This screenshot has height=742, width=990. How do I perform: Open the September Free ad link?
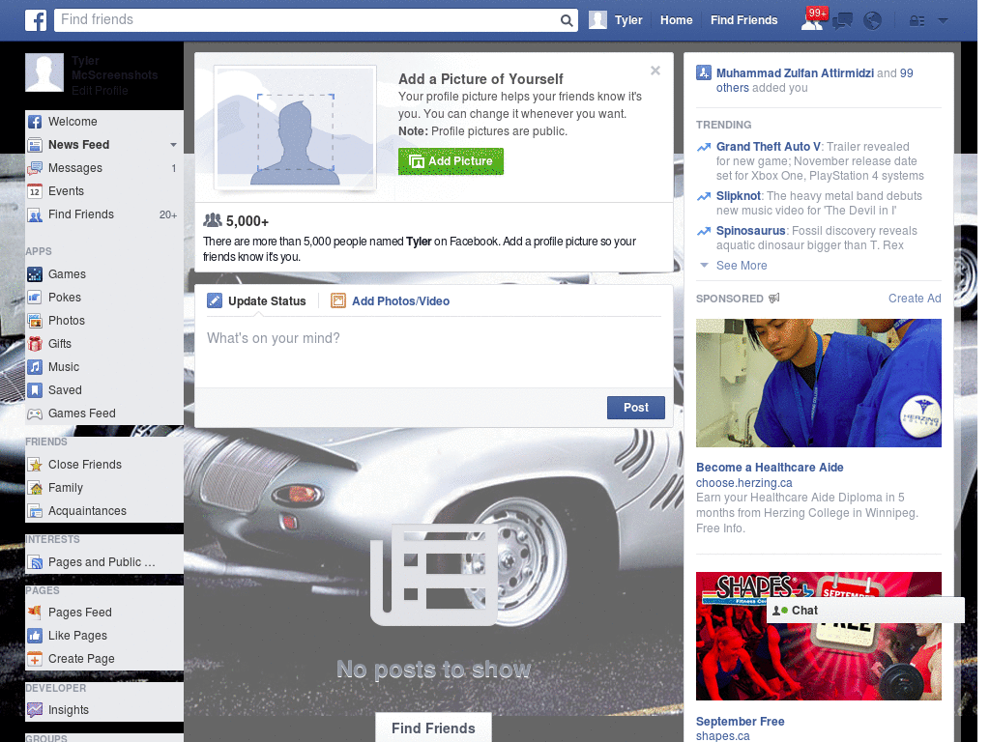point(740,721)
